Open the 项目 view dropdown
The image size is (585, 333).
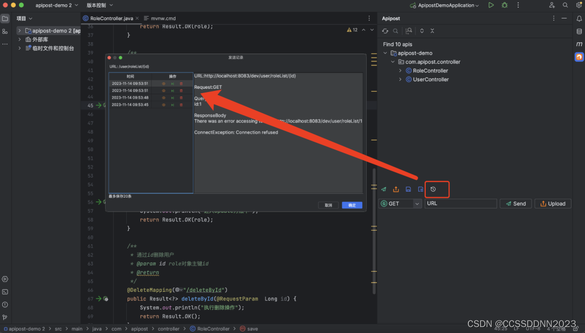point(24,18)
